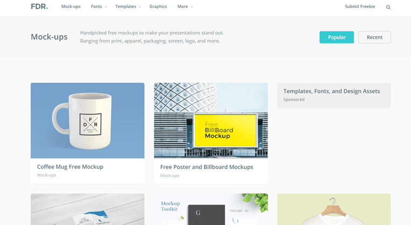Open Templates, Fonts, and Design Assets sponsored card
The image size is (411, 225).
click(334, 95)
